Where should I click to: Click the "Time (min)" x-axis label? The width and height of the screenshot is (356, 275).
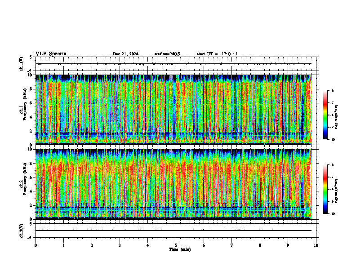click(180, 249)
